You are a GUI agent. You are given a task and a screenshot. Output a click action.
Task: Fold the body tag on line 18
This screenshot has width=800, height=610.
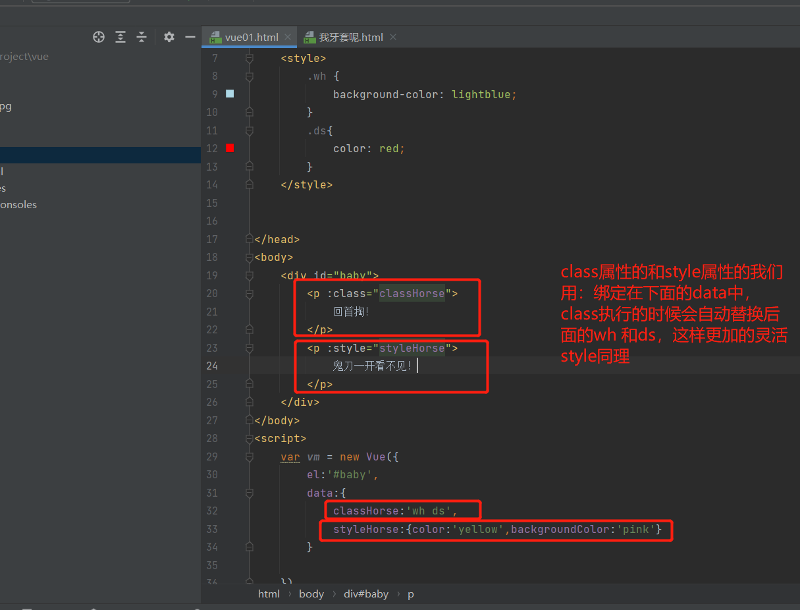coord(249,258)
